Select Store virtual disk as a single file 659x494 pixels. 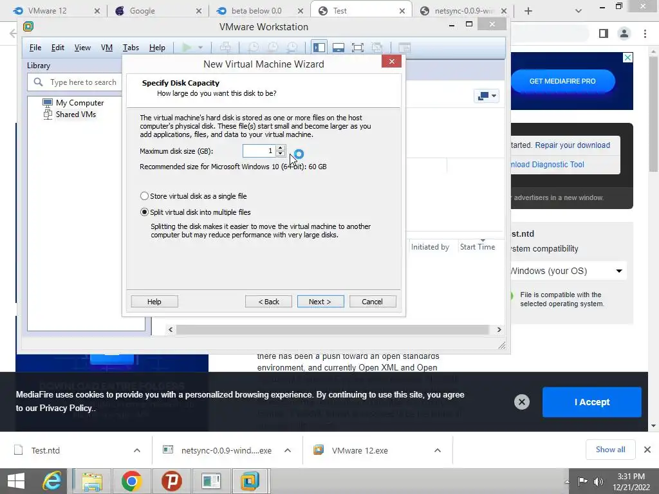tap(193, 196)
